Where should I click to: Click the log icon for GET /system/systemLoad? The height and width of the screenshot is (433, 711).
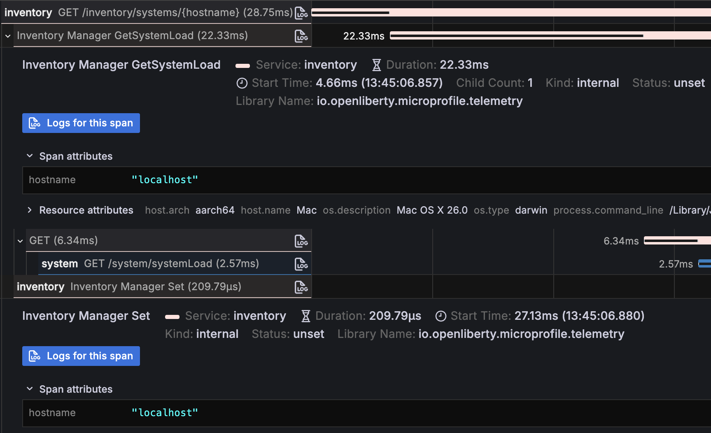[x=302, y=264]
